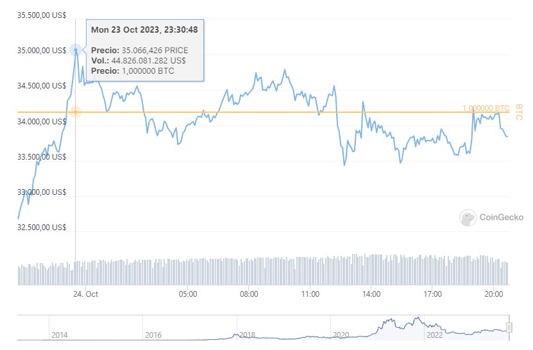
Task: Click the 32.500,00 US$ price axis label
Action: [x=42, y=228]
